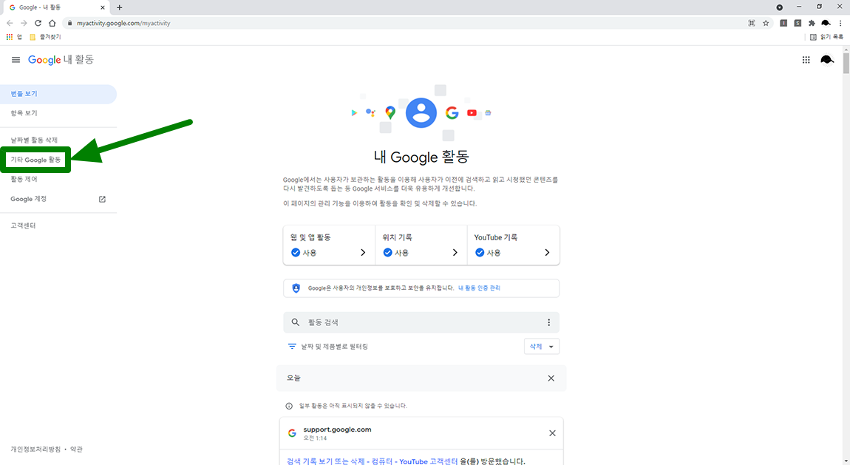Open the external-link icon next to Google 계정
The height and width of the screenshot is (465, 850).
(102, 199)
